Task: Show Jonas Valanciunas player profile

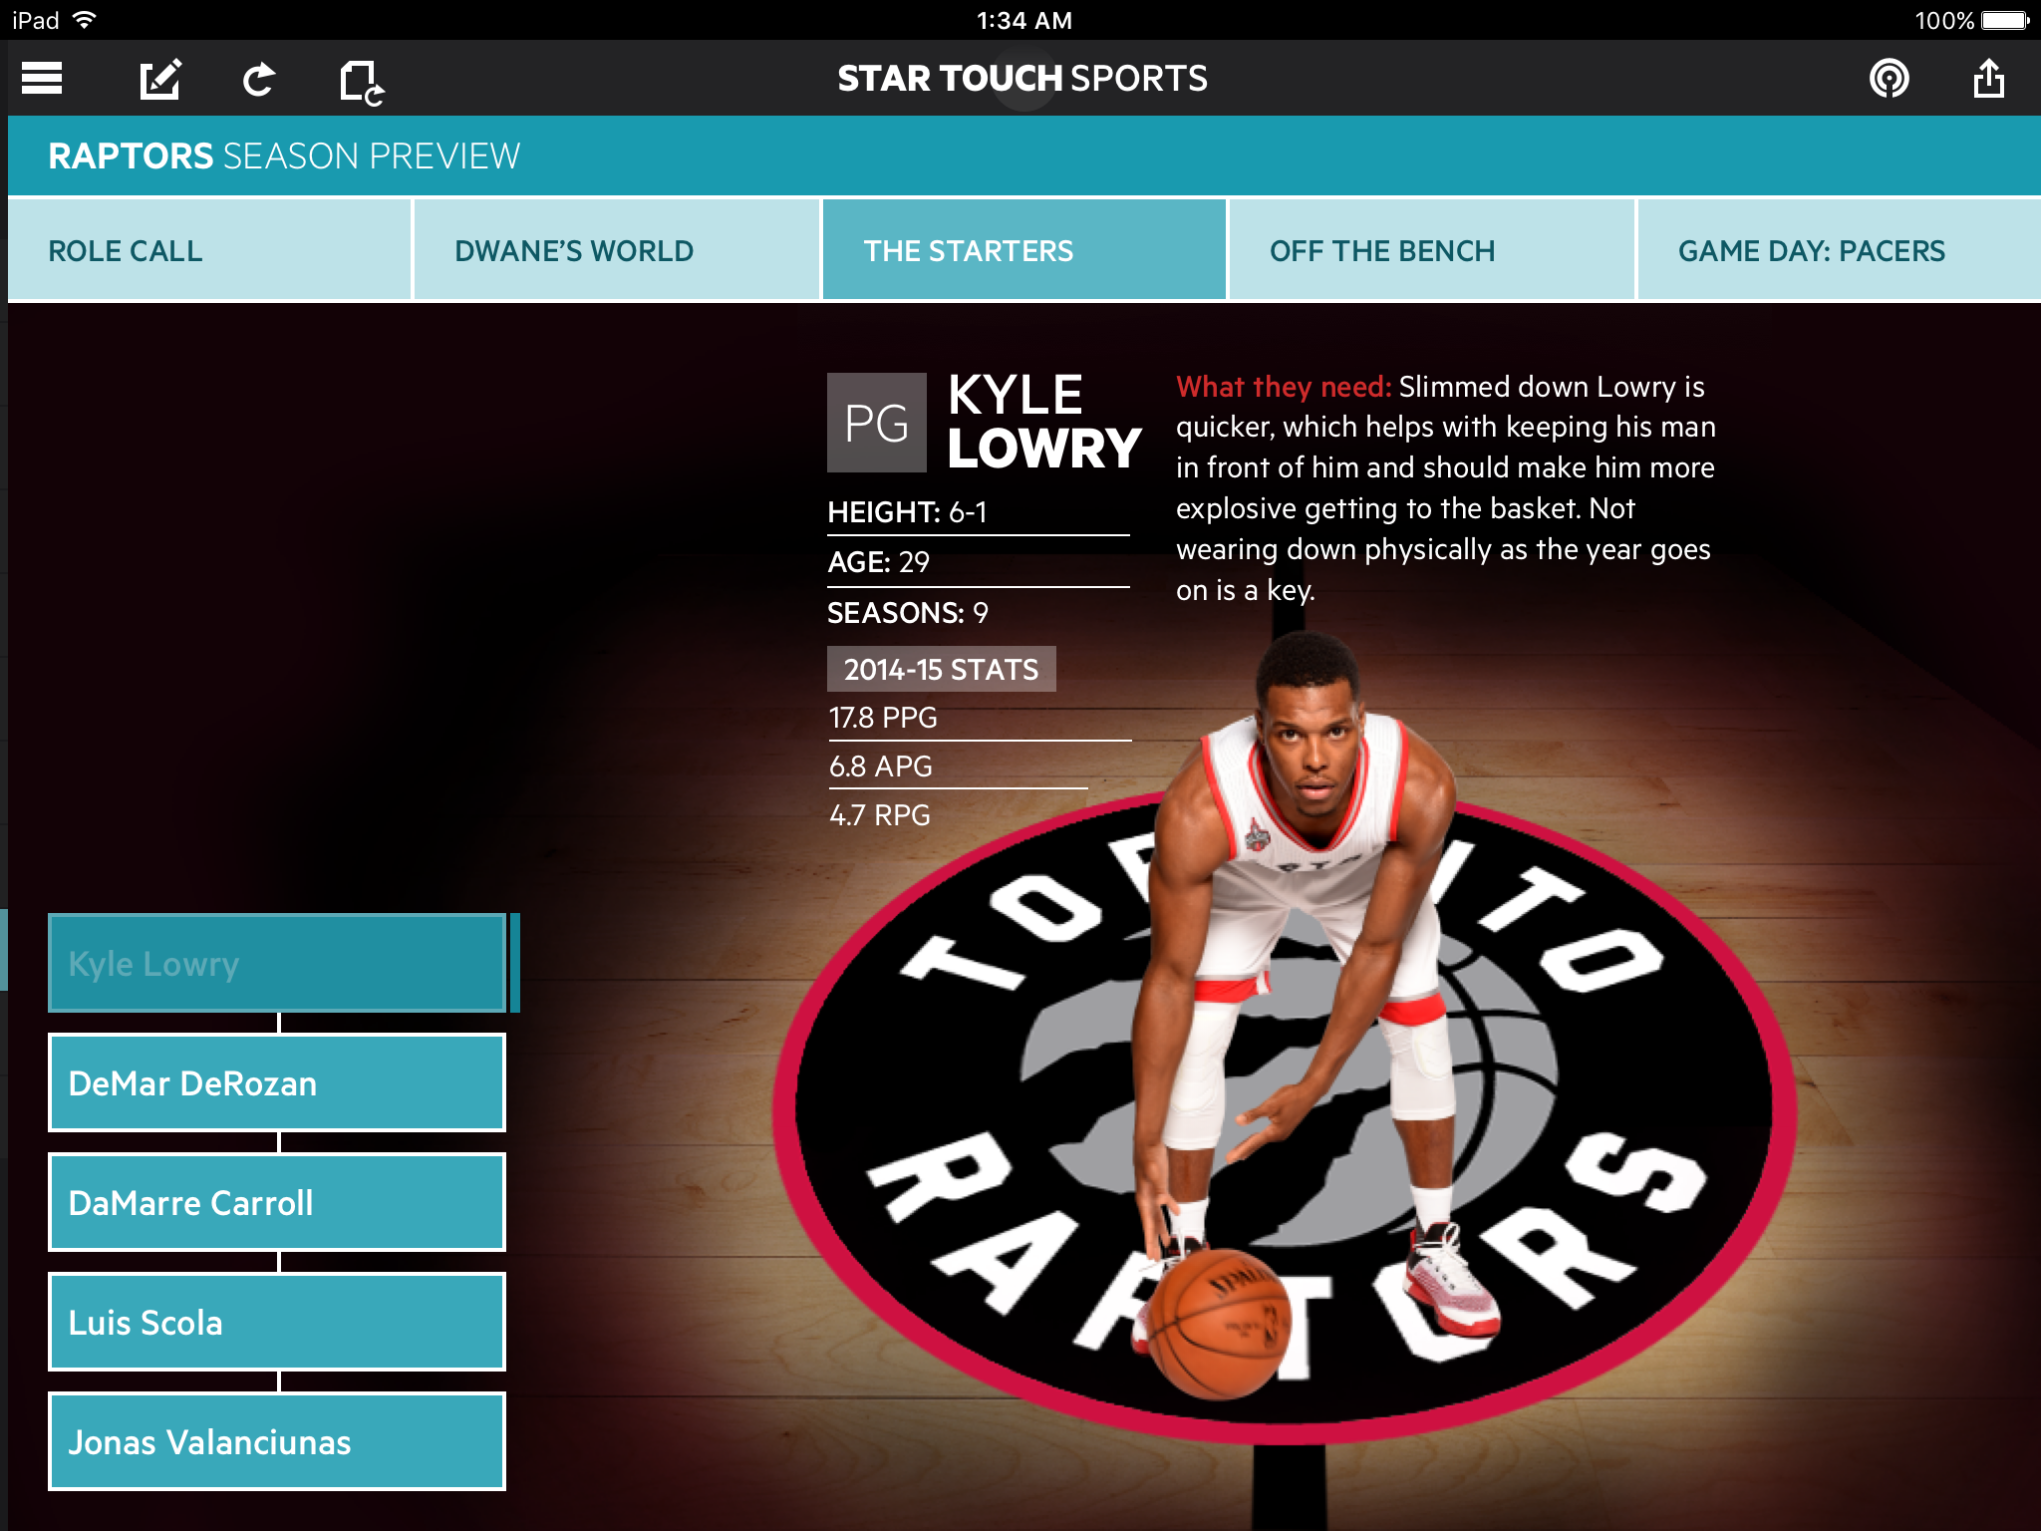Action: [x=277, y=1441]
